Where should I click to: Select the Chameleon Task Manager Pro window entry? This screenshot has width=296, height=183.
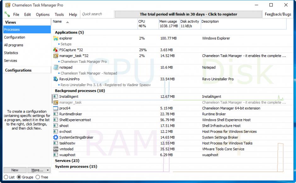pyautogui.click(x=83, y=62)
